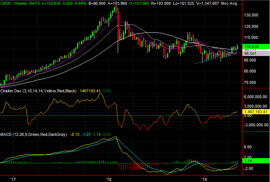Click the '18 year marker on time axis
The image size is (270, 182).
(109, 179)
